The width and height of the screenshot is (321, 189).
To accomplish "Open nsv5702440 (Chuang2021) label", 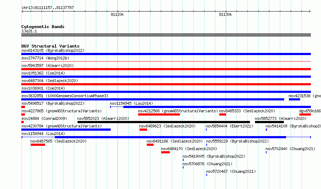I will [x=290, y=149].
